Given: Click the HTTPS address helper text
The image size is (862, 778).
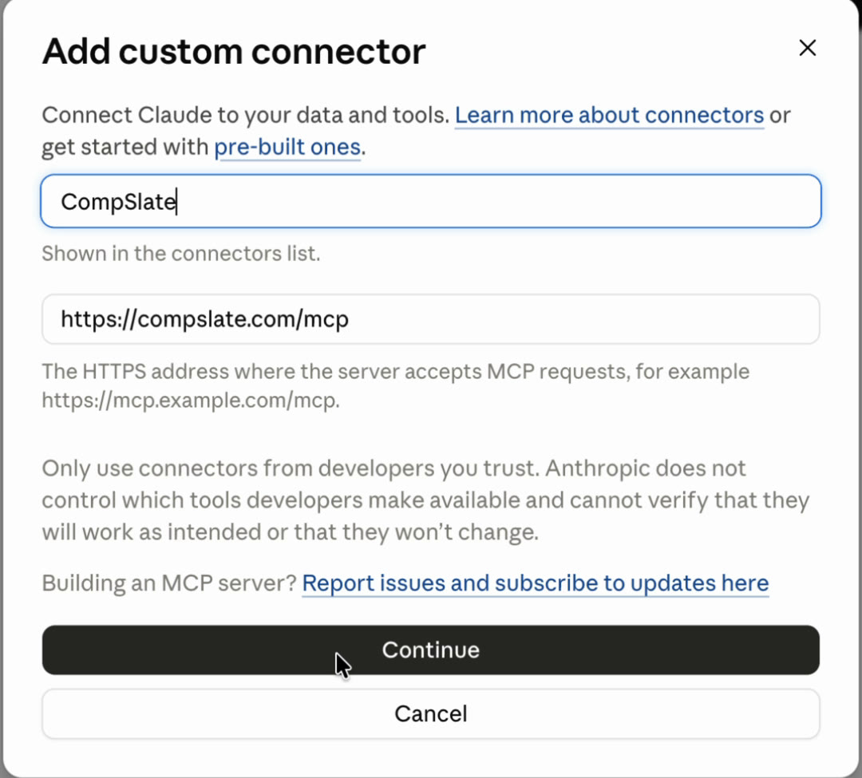Looking at the screenshot, I should click(396, 385).
